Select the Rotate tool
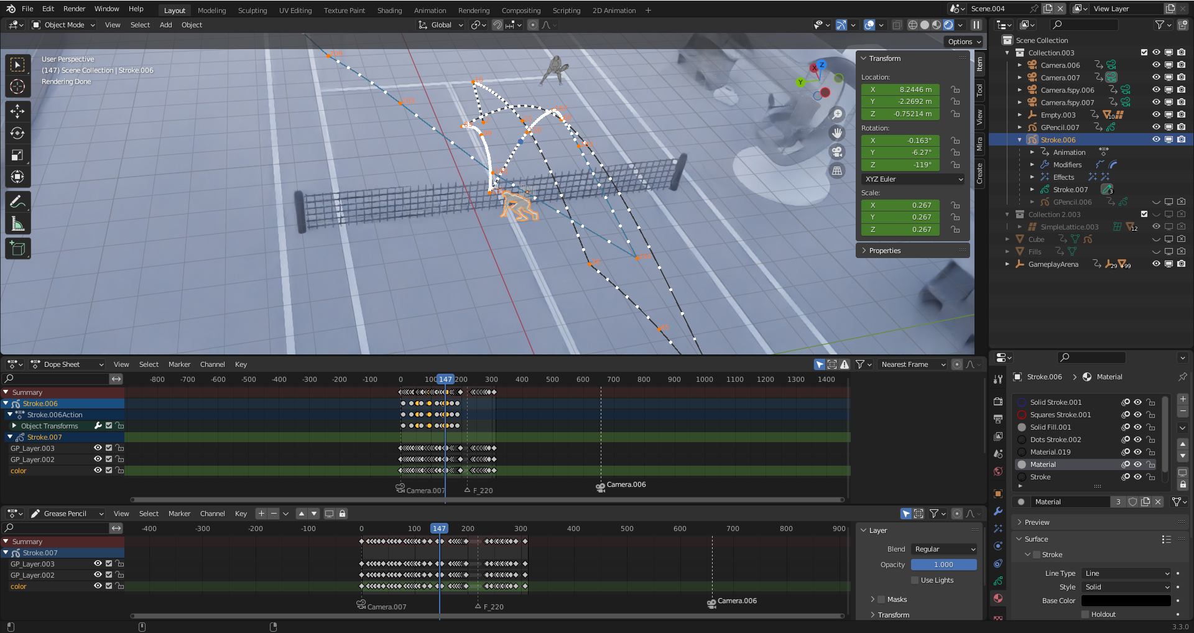 (17, 133)
